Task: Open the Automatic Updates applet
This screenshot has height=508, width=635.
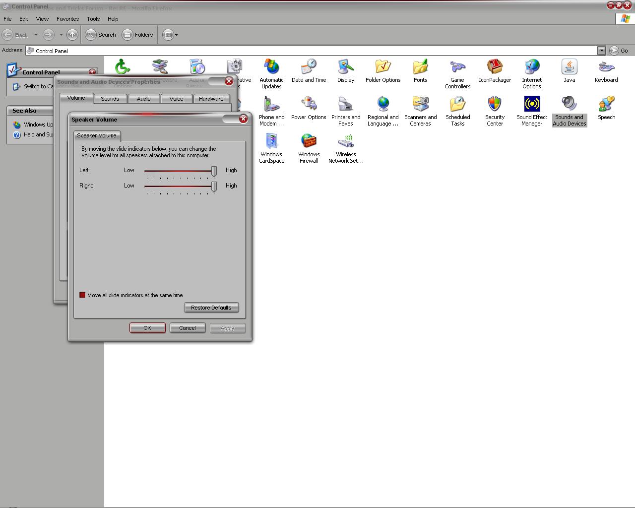Action: tap(271, 73)
